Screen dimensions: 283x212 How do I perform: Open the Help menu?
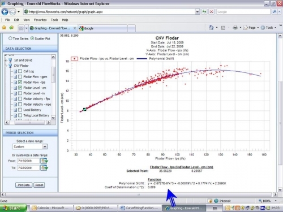click(65, 20)
